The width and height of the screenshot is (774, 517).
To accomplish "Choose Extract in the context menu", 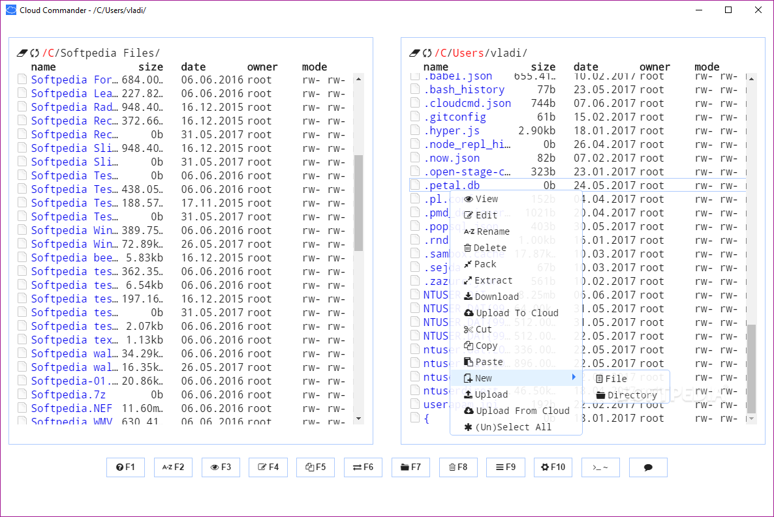I will (516, 280).
